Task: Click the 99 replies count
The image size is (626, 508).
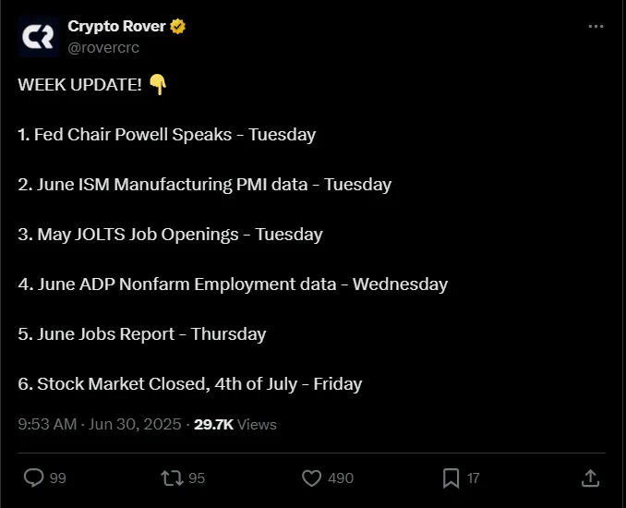Action: tap(57, 478)
